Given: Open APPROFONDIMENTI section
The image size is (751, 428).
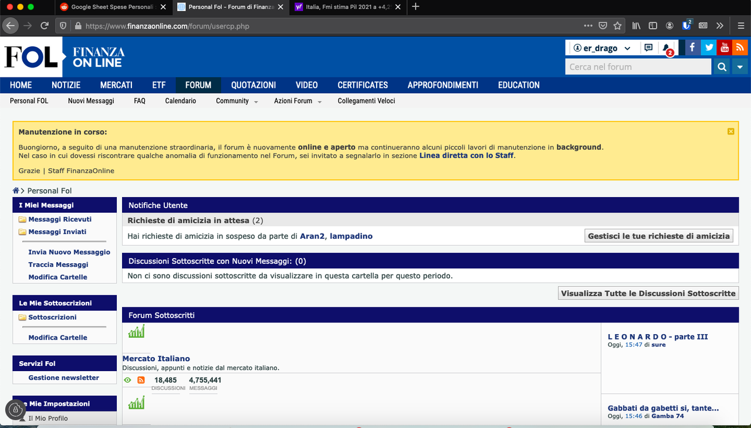Looking at the screenshot, I should coord(443,85).
